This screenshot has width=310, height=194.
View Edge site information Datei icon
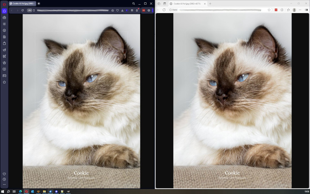[173, 10]
